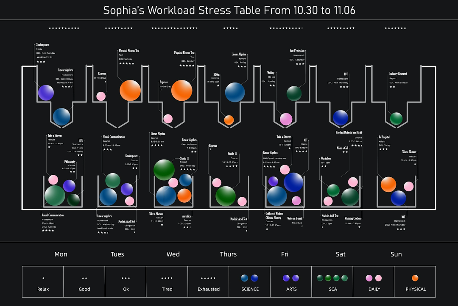Click the Mon day label
Viewport: 458px width, 306px height.
[x=61, y=254]
